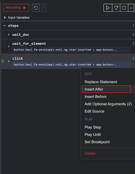
Task: Select Set Breakpoint menu item
Action: (x=97, y=142)
